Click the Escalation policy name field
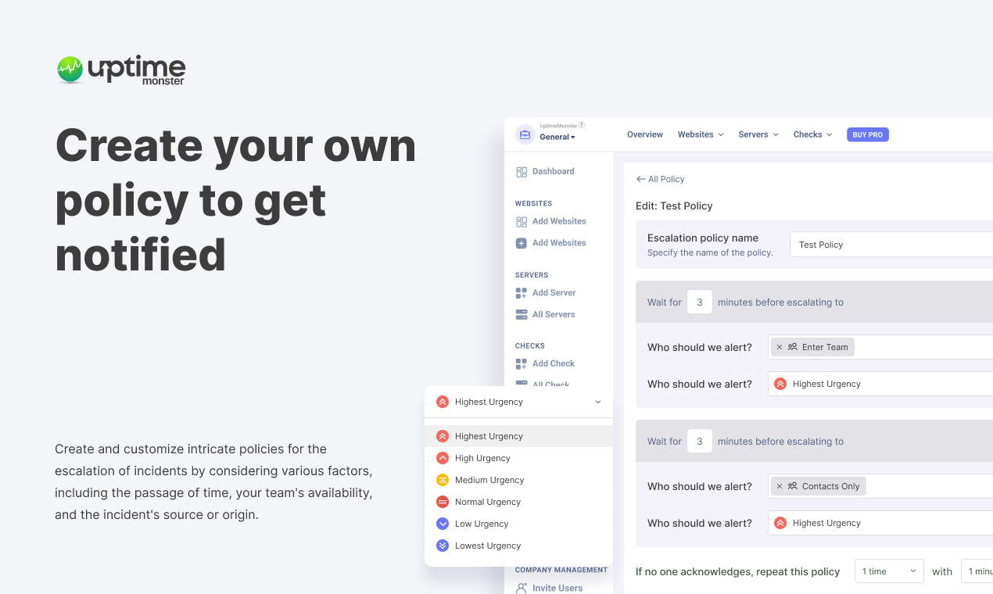This screenshot has height=594, width=993. pyautogui.click(x=891, y=245)
